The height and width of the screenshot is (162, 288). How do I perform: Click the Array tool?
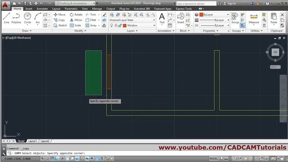click(x=91, y=25)
